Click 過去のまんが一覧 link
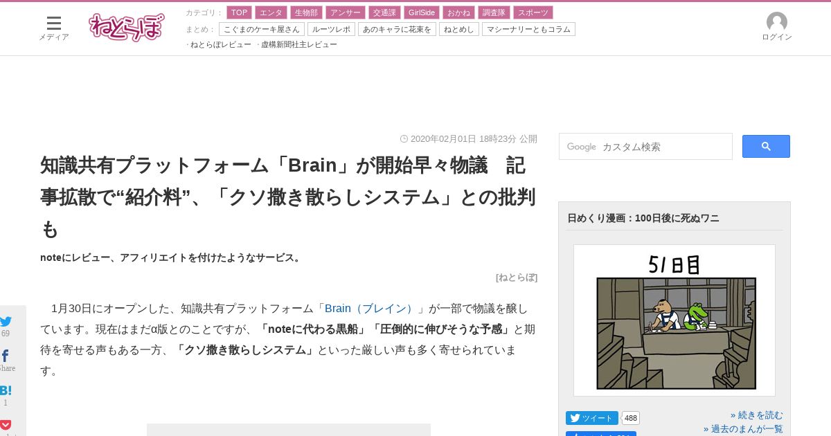The width and height of the screenshot is (831, 436). coord(743,429)
